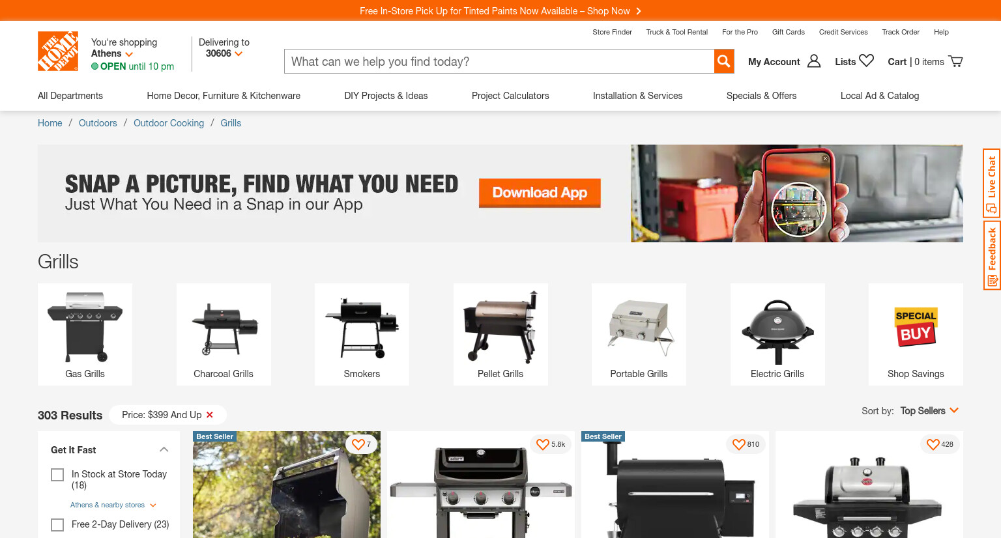
Task: Open the shopping cart icon
Action: pyautogui.click(x=955, y=61)
